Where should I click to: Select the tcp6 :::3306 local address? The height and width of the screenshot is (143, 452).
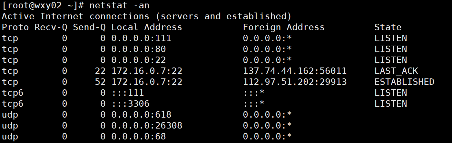(x=130, y=103)
